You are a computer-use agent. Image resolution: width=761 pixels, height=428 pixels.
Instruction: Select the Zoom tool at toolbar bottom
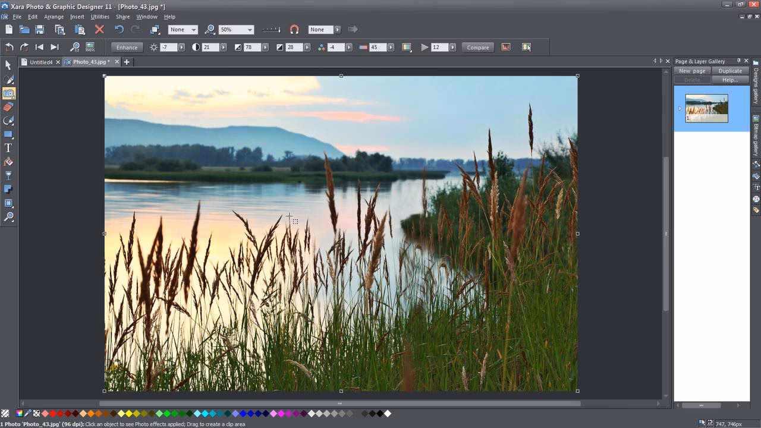tap(8, 216)
